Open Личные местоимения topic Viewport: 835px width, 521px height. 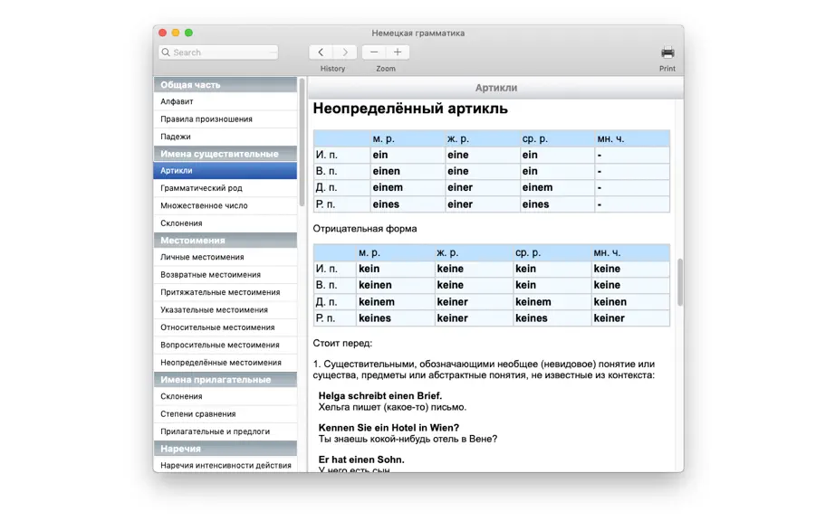226,257
